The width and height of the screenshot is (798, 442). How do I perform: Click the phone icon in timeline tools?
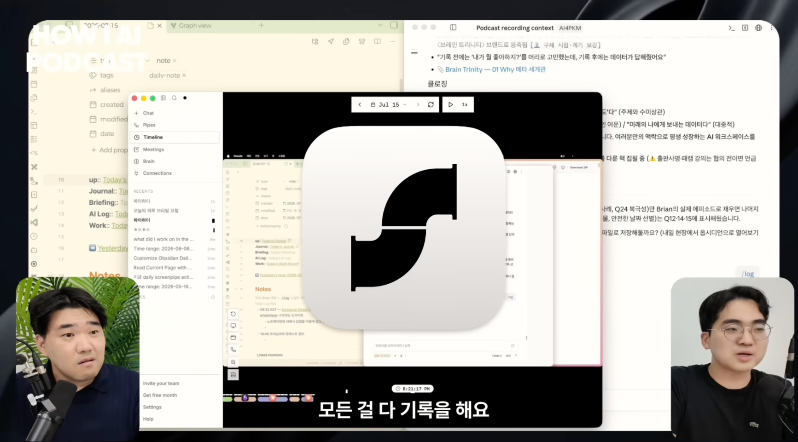coord(233,350)
